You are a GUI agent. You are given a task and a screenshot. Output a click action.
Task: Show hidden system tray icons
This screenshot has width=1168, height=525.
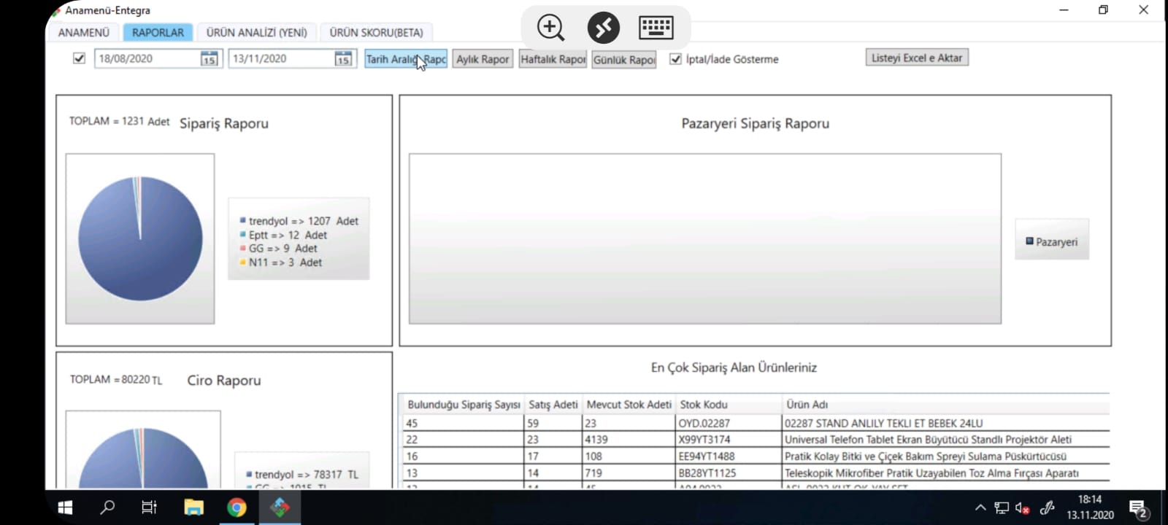(980, 507)
